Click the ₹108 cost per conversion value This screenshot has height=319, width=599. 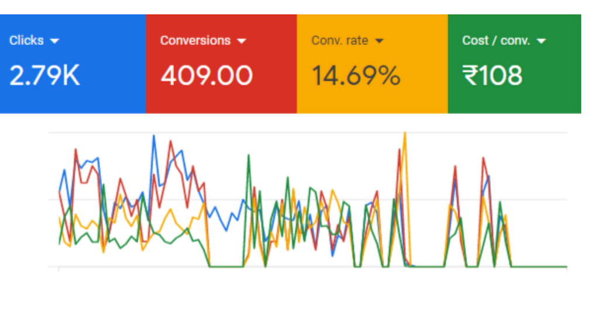tap(492, 76)
